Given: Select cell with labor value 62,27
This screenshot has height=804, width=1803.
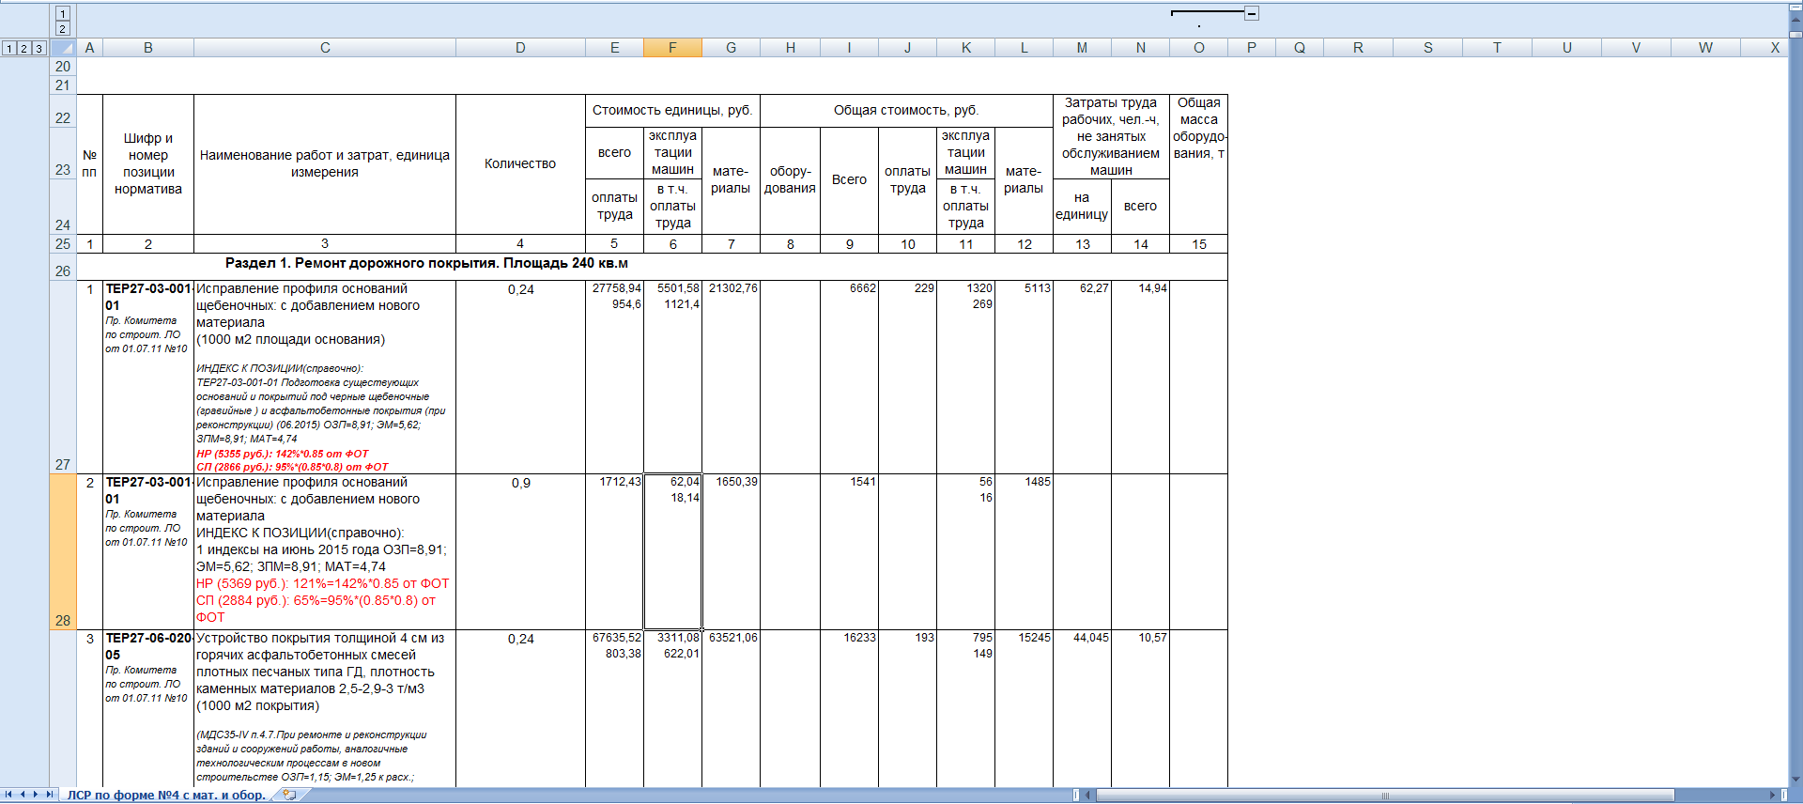Looking at the screenshot, I should click(1082, 377).
